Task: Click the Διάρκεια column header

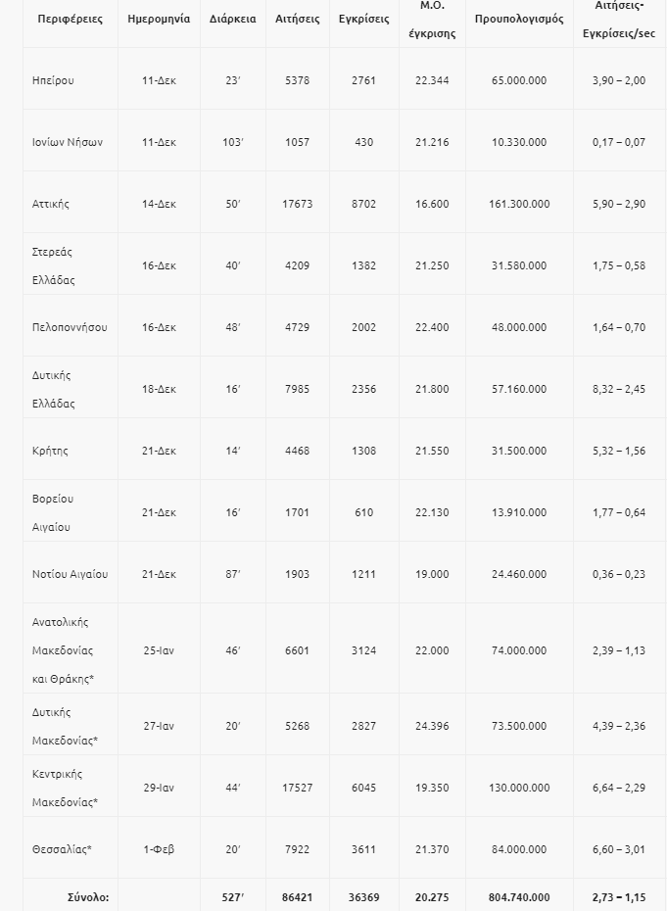Action: [x=233, y=19]
